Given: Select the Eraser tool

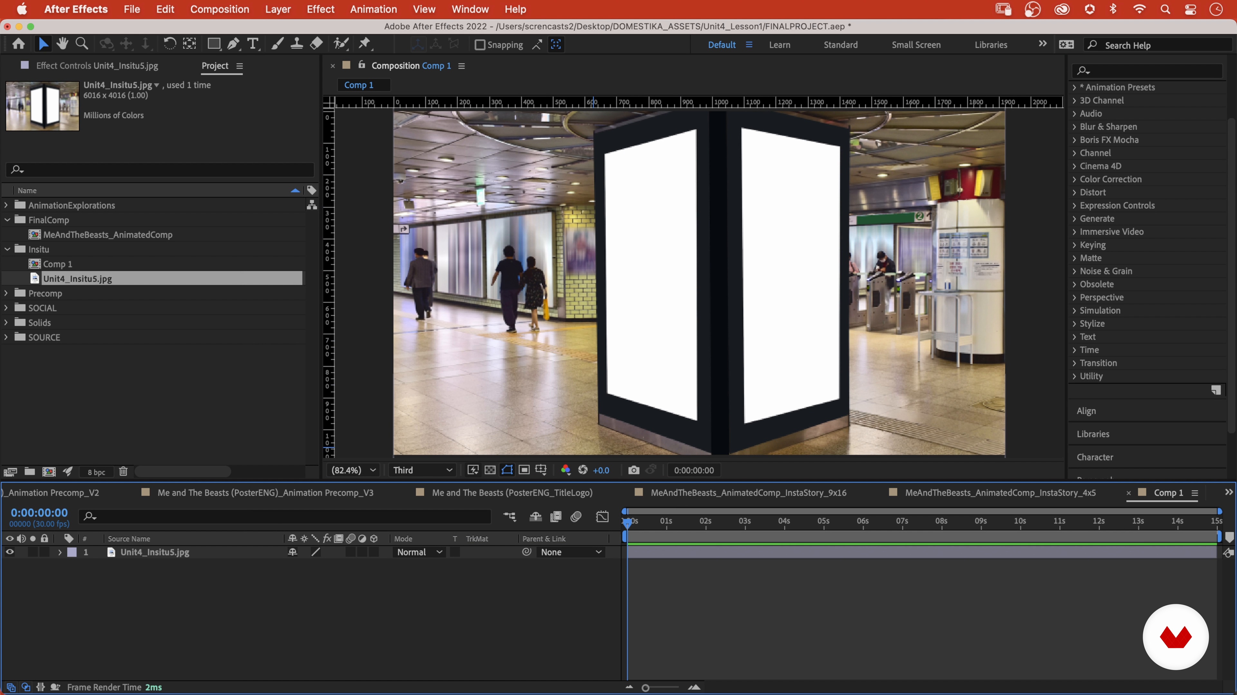Looking at the screenshot, I should coord(316,44).
